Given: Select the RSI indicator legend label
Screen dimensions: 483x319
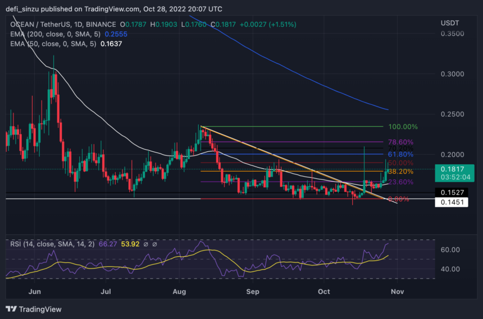Looking at the screenshot, I should click(51, 243).
